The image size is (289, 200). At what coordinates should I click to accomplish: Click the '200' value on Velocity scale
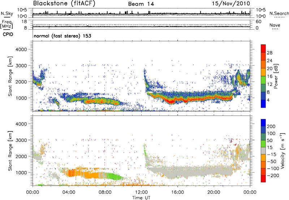[x=271, y=126]
